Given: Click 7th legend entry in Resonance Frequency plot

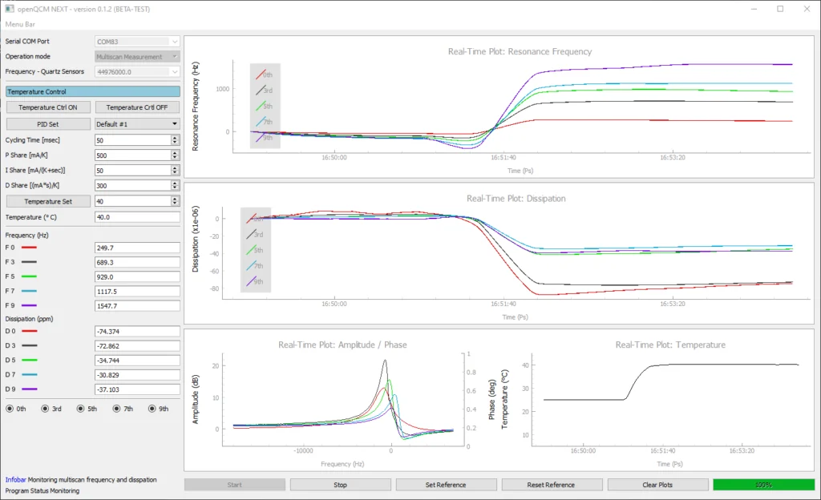Looking at the screenshot, I should point(265,122).
